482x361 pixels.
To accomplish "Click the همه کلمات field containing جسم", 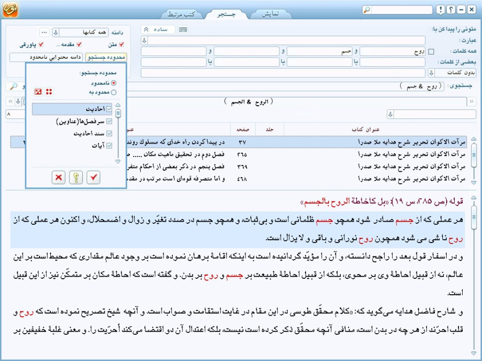I will pos(319,52).
